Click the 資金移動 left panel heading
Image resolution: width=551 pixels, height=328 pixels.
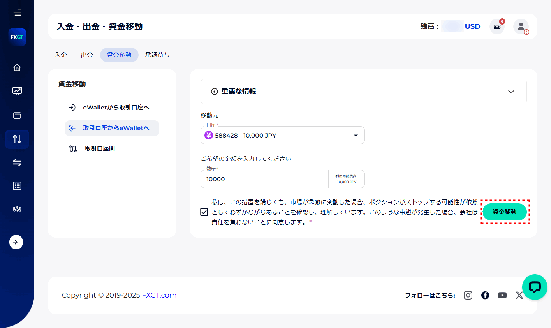[72, 84]
